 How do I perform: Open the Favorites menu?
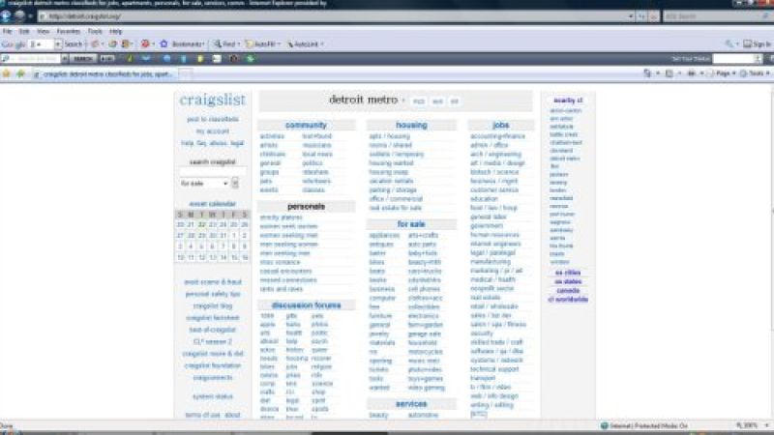pyautogui.click(x=68, y=31)
